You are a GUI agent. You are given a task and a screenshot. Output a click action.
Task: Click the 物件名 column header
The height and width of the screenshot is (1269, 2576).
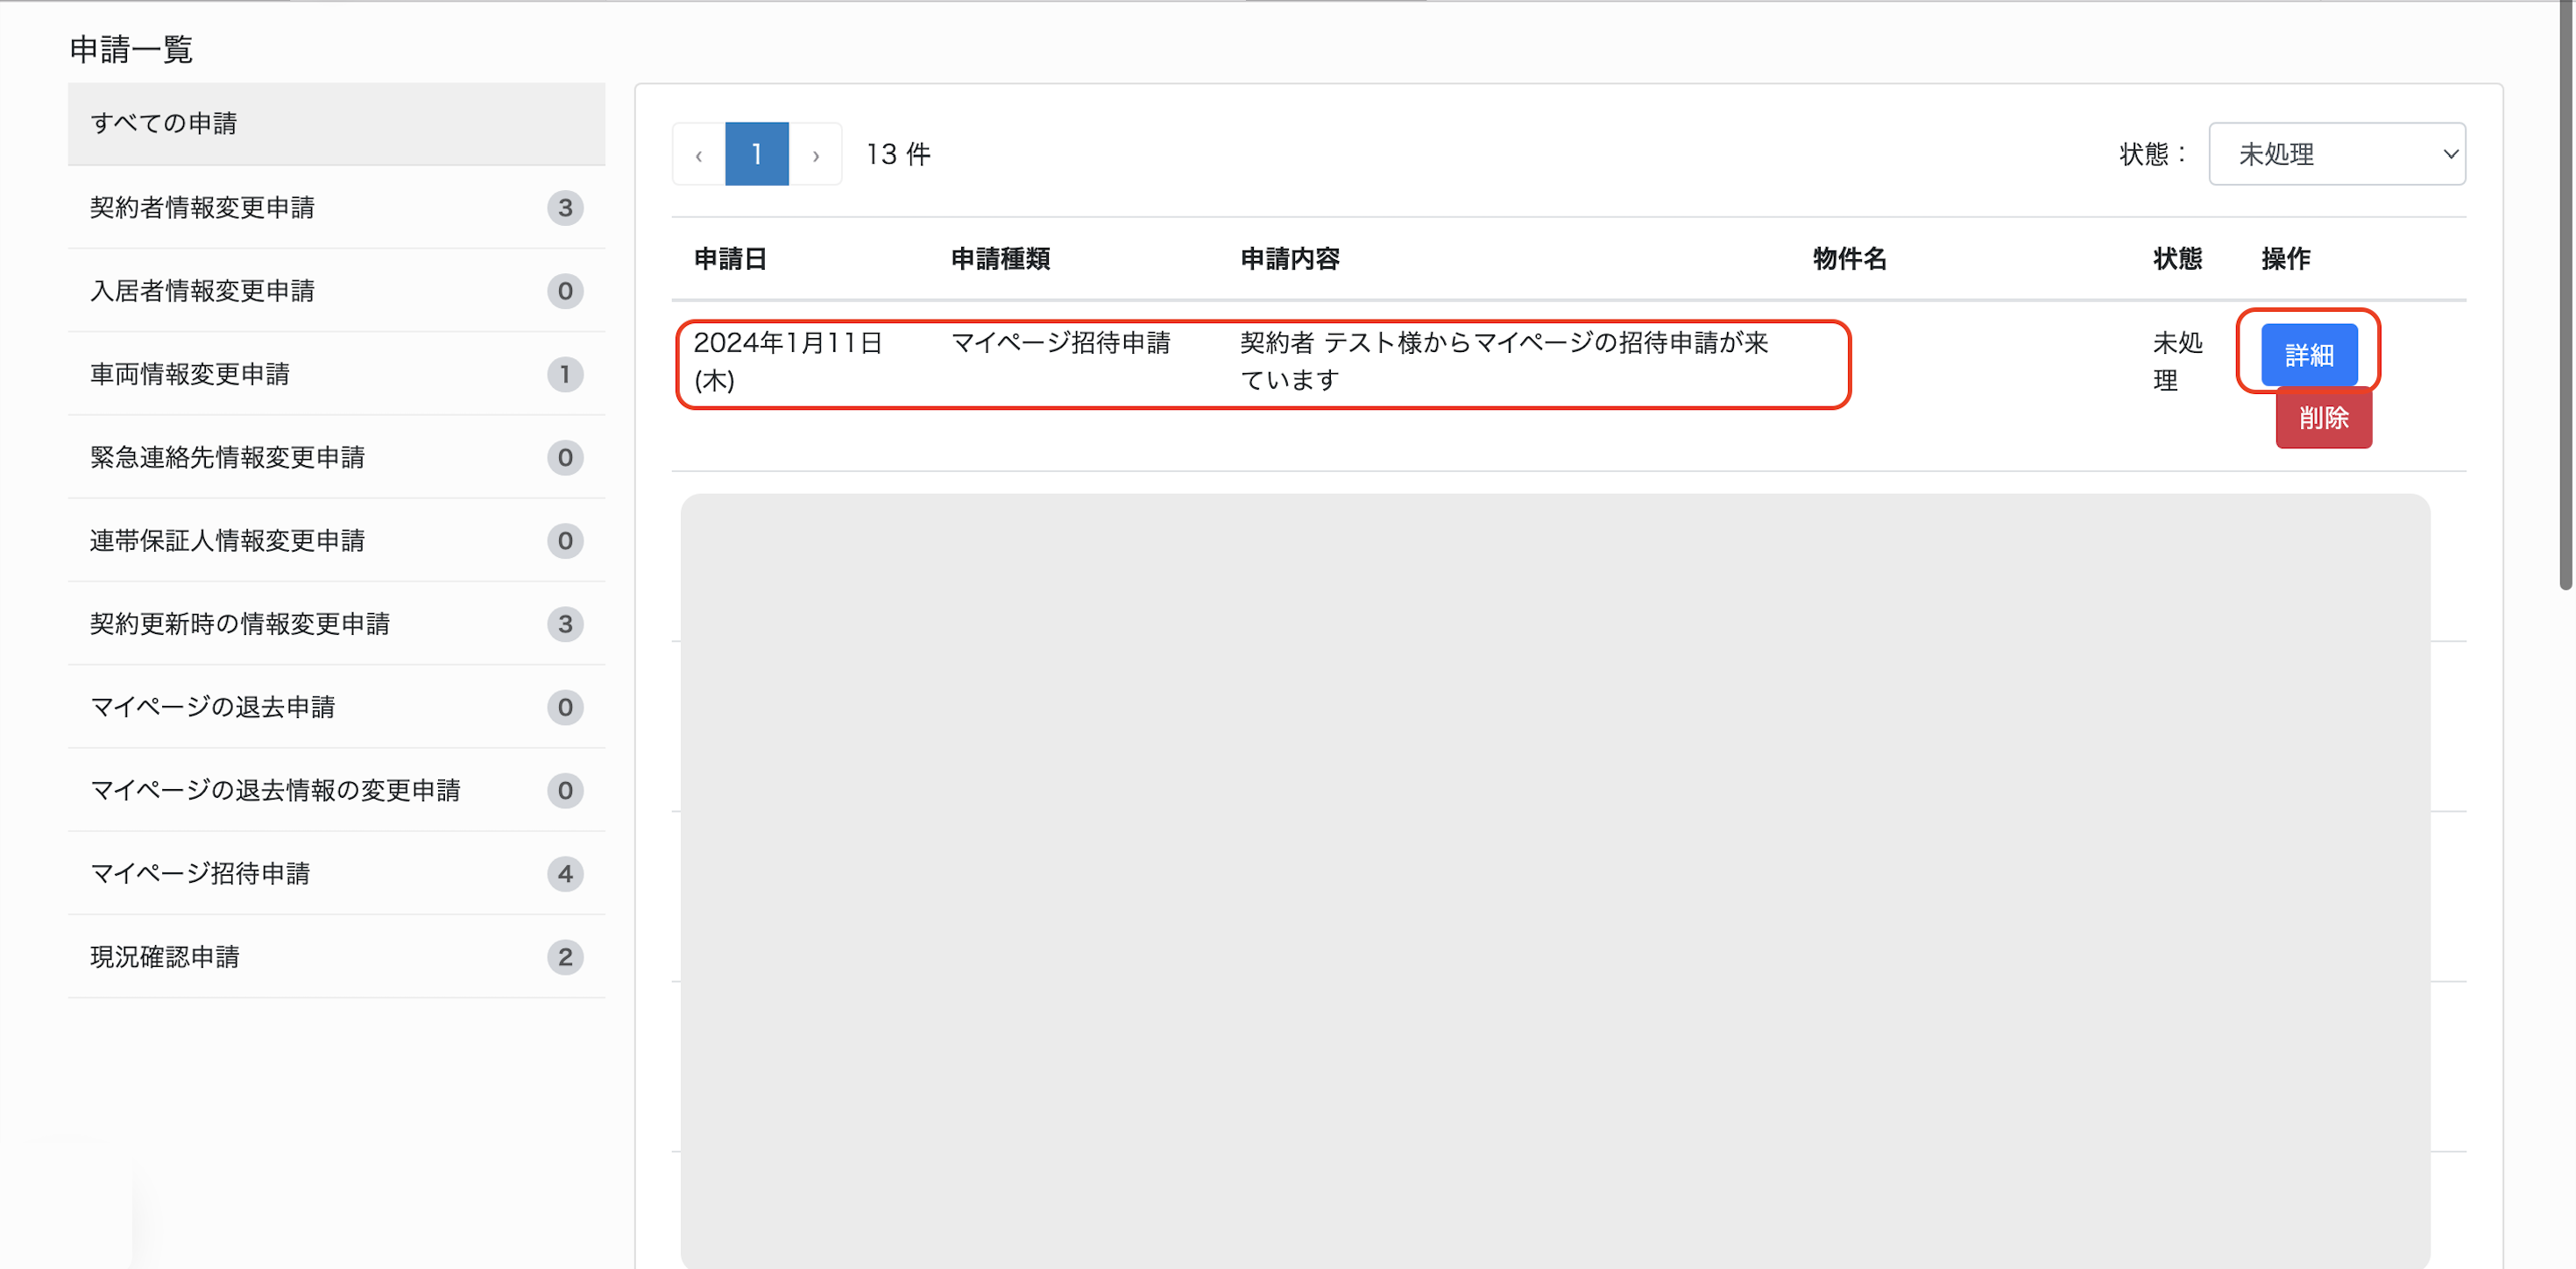point(1849,259)
